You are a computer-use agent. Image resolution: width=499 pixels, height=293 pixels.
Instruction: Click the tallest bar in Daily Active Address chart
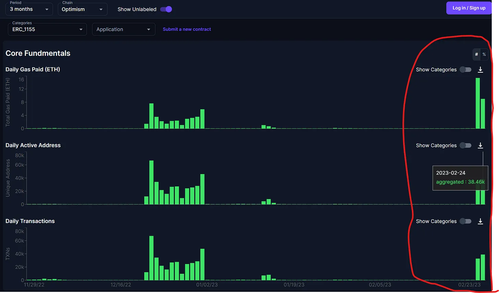coord(151,182)
